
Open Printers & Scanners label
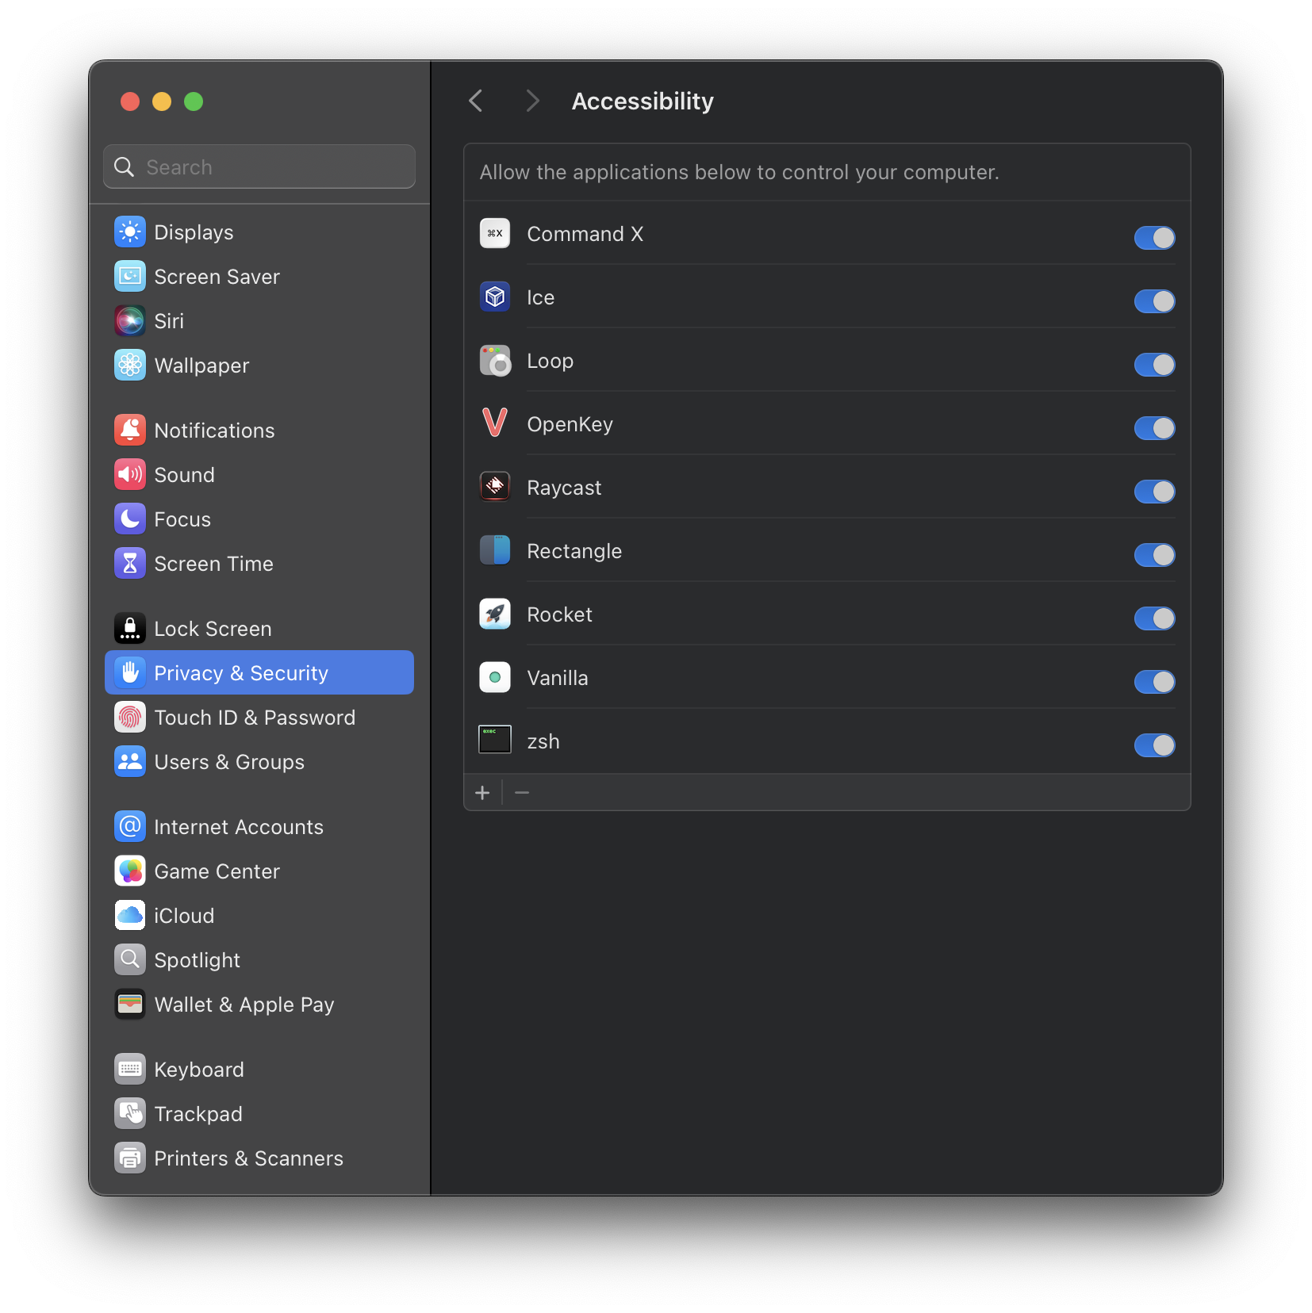pos(248,1158)
